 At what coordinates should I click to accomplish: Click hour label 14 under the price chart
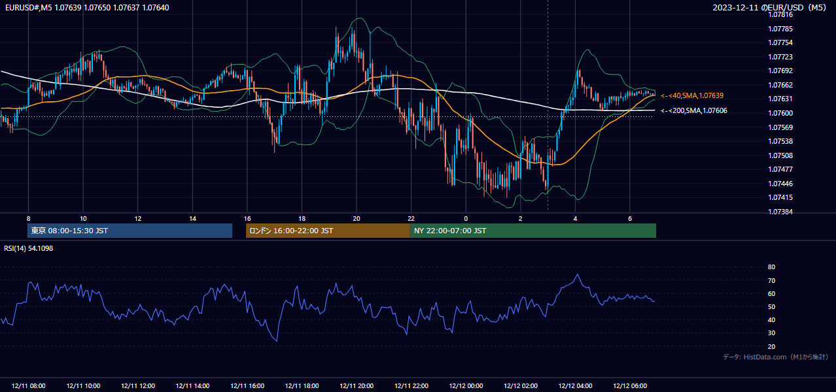[192, 218]
